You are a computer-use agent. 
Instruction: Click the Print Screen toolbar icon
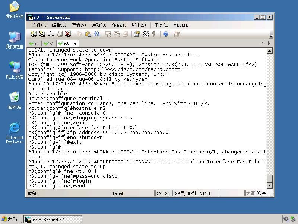tap(108, 34)
